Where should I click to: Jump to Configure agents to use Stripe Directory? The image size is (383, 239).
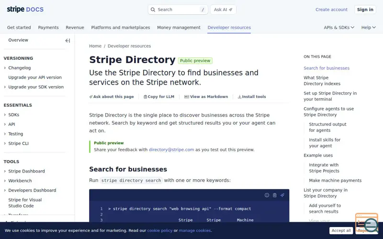click(328, 112)
